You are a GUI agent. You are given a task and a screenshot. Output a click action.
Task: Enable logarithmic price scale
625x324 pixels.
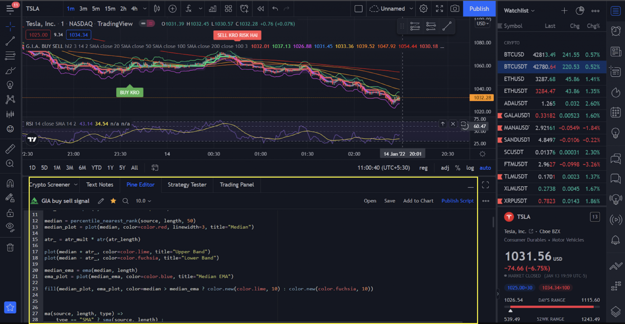[x=470, y=168]
